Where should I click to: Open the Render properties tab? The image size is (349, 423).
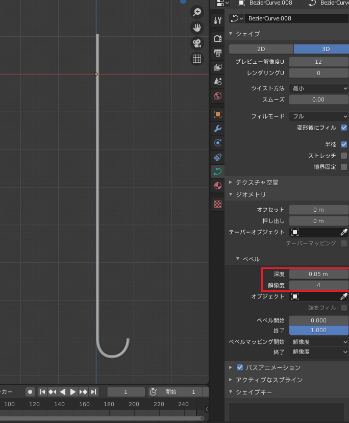(218, 38)
